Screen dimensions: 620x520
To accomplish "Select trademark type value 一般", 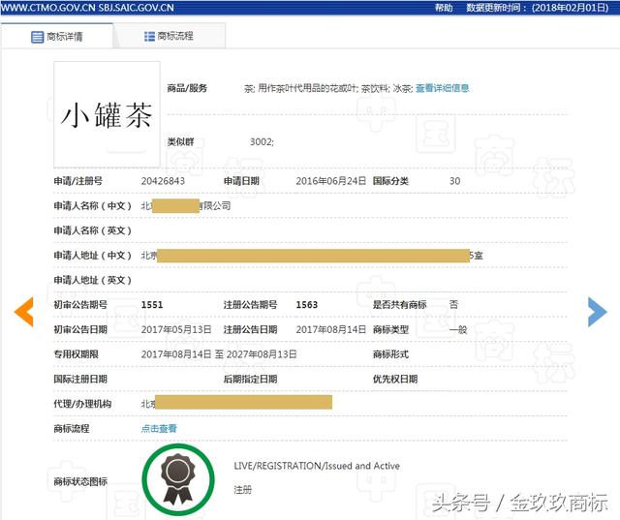I will coord(458,329).
